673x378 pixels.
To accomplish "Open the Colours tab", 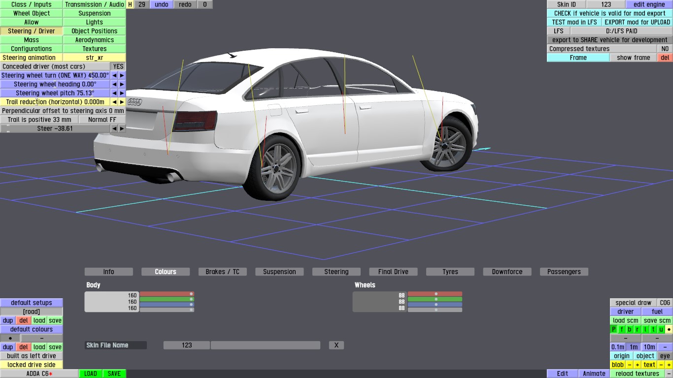I will tap(166, 272).
